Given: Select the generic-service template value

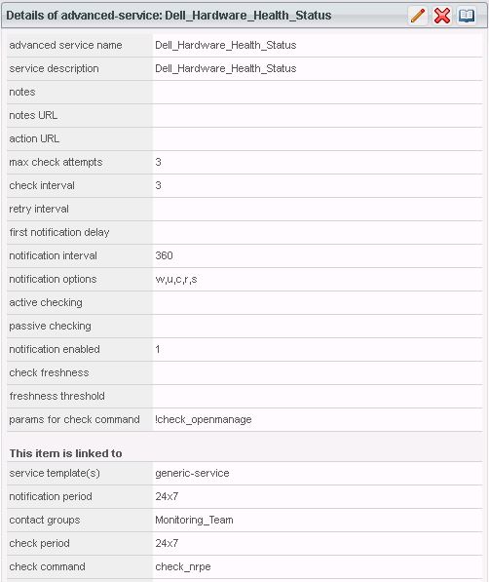Looking at the screenshot, I should point(192,473).
